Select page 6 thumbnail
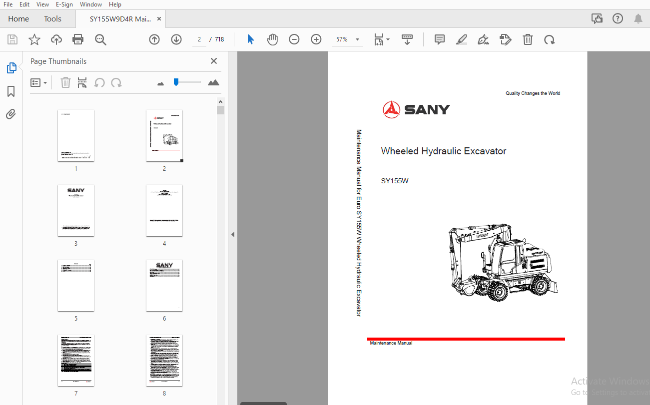This screenshot has width=650, height=405. (x=164, y=286)
